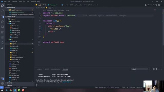The height and width of the screenshot is (92, 164).
Task: Open the Extensions view
Action: (x=2, y=32)
